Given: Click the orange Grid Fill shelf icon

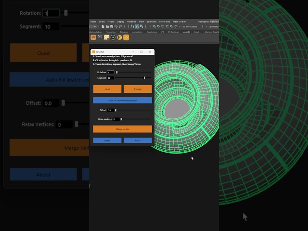Looking at the screenshot, I should pos(126,38).
